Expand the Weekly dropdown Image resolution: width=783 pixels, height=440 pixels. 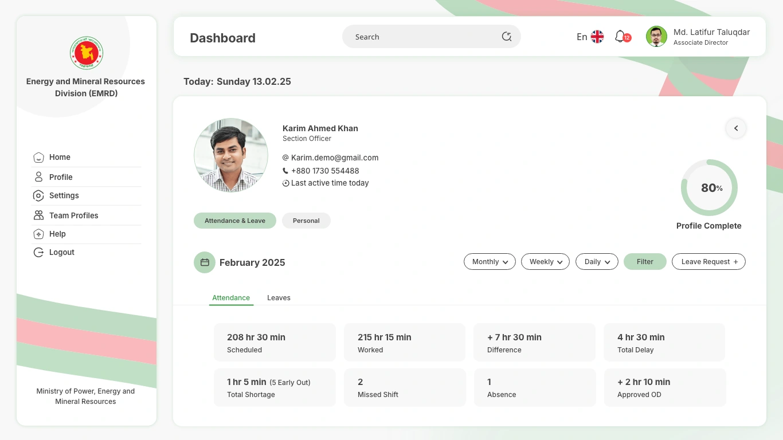(x=545, y=262)
